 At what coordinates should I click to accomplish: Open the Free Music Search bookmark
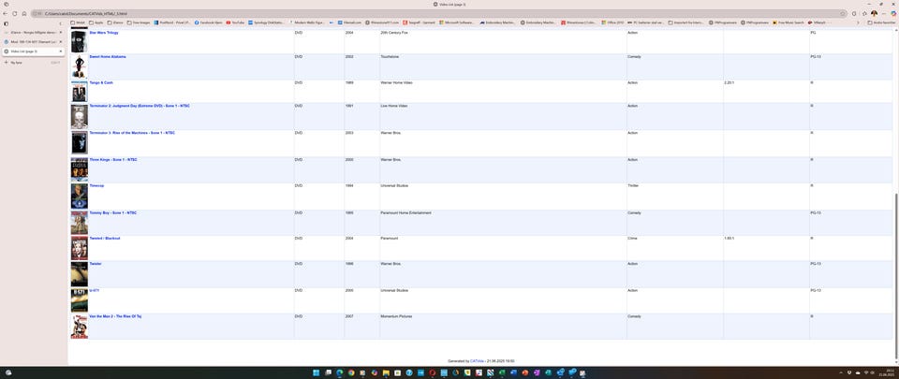(x=788, y=22)
